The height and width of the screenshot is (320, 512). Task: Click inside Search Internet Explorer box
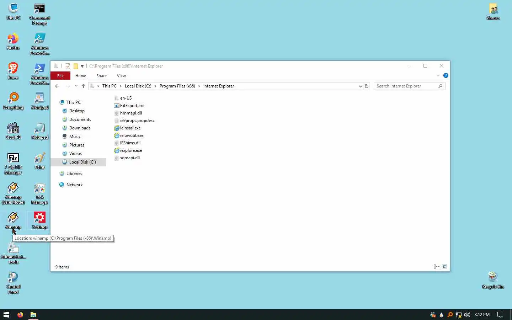[x=406, y=86]
